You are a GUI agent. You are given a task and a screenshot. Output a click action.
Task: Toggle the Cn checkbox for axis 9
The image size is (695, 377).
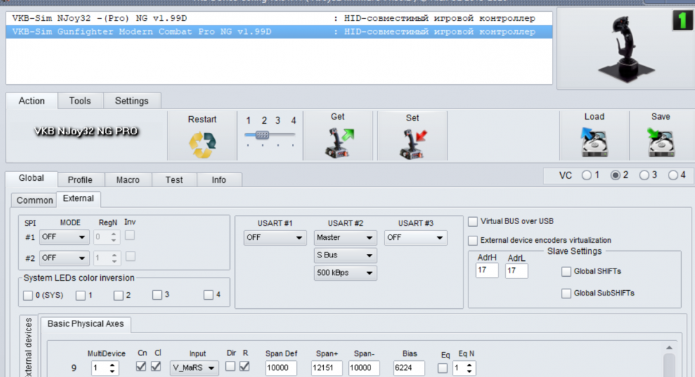coord(141,367)
